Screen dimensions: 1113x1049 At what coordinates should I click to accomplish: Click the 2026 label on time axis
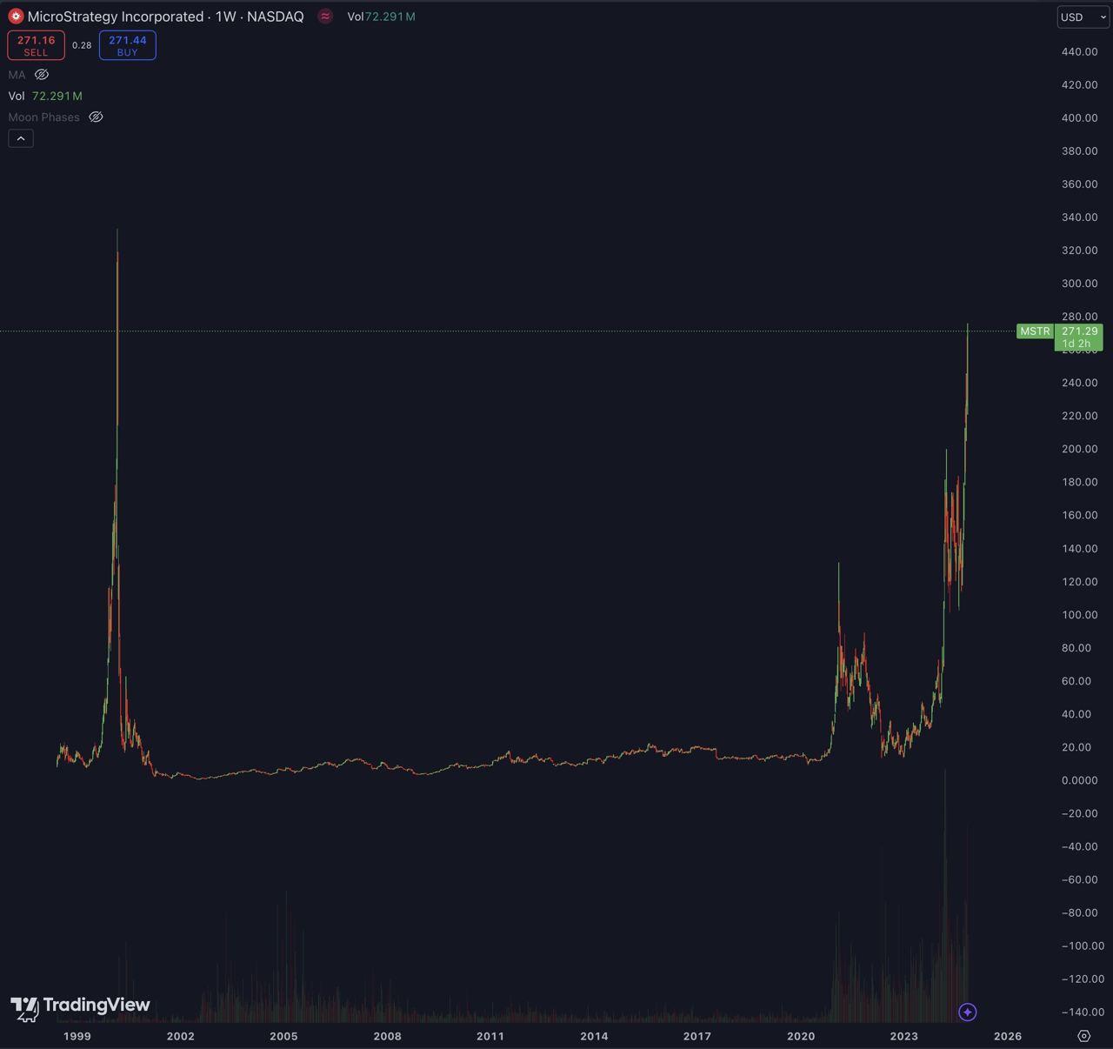[1008, 1036]
